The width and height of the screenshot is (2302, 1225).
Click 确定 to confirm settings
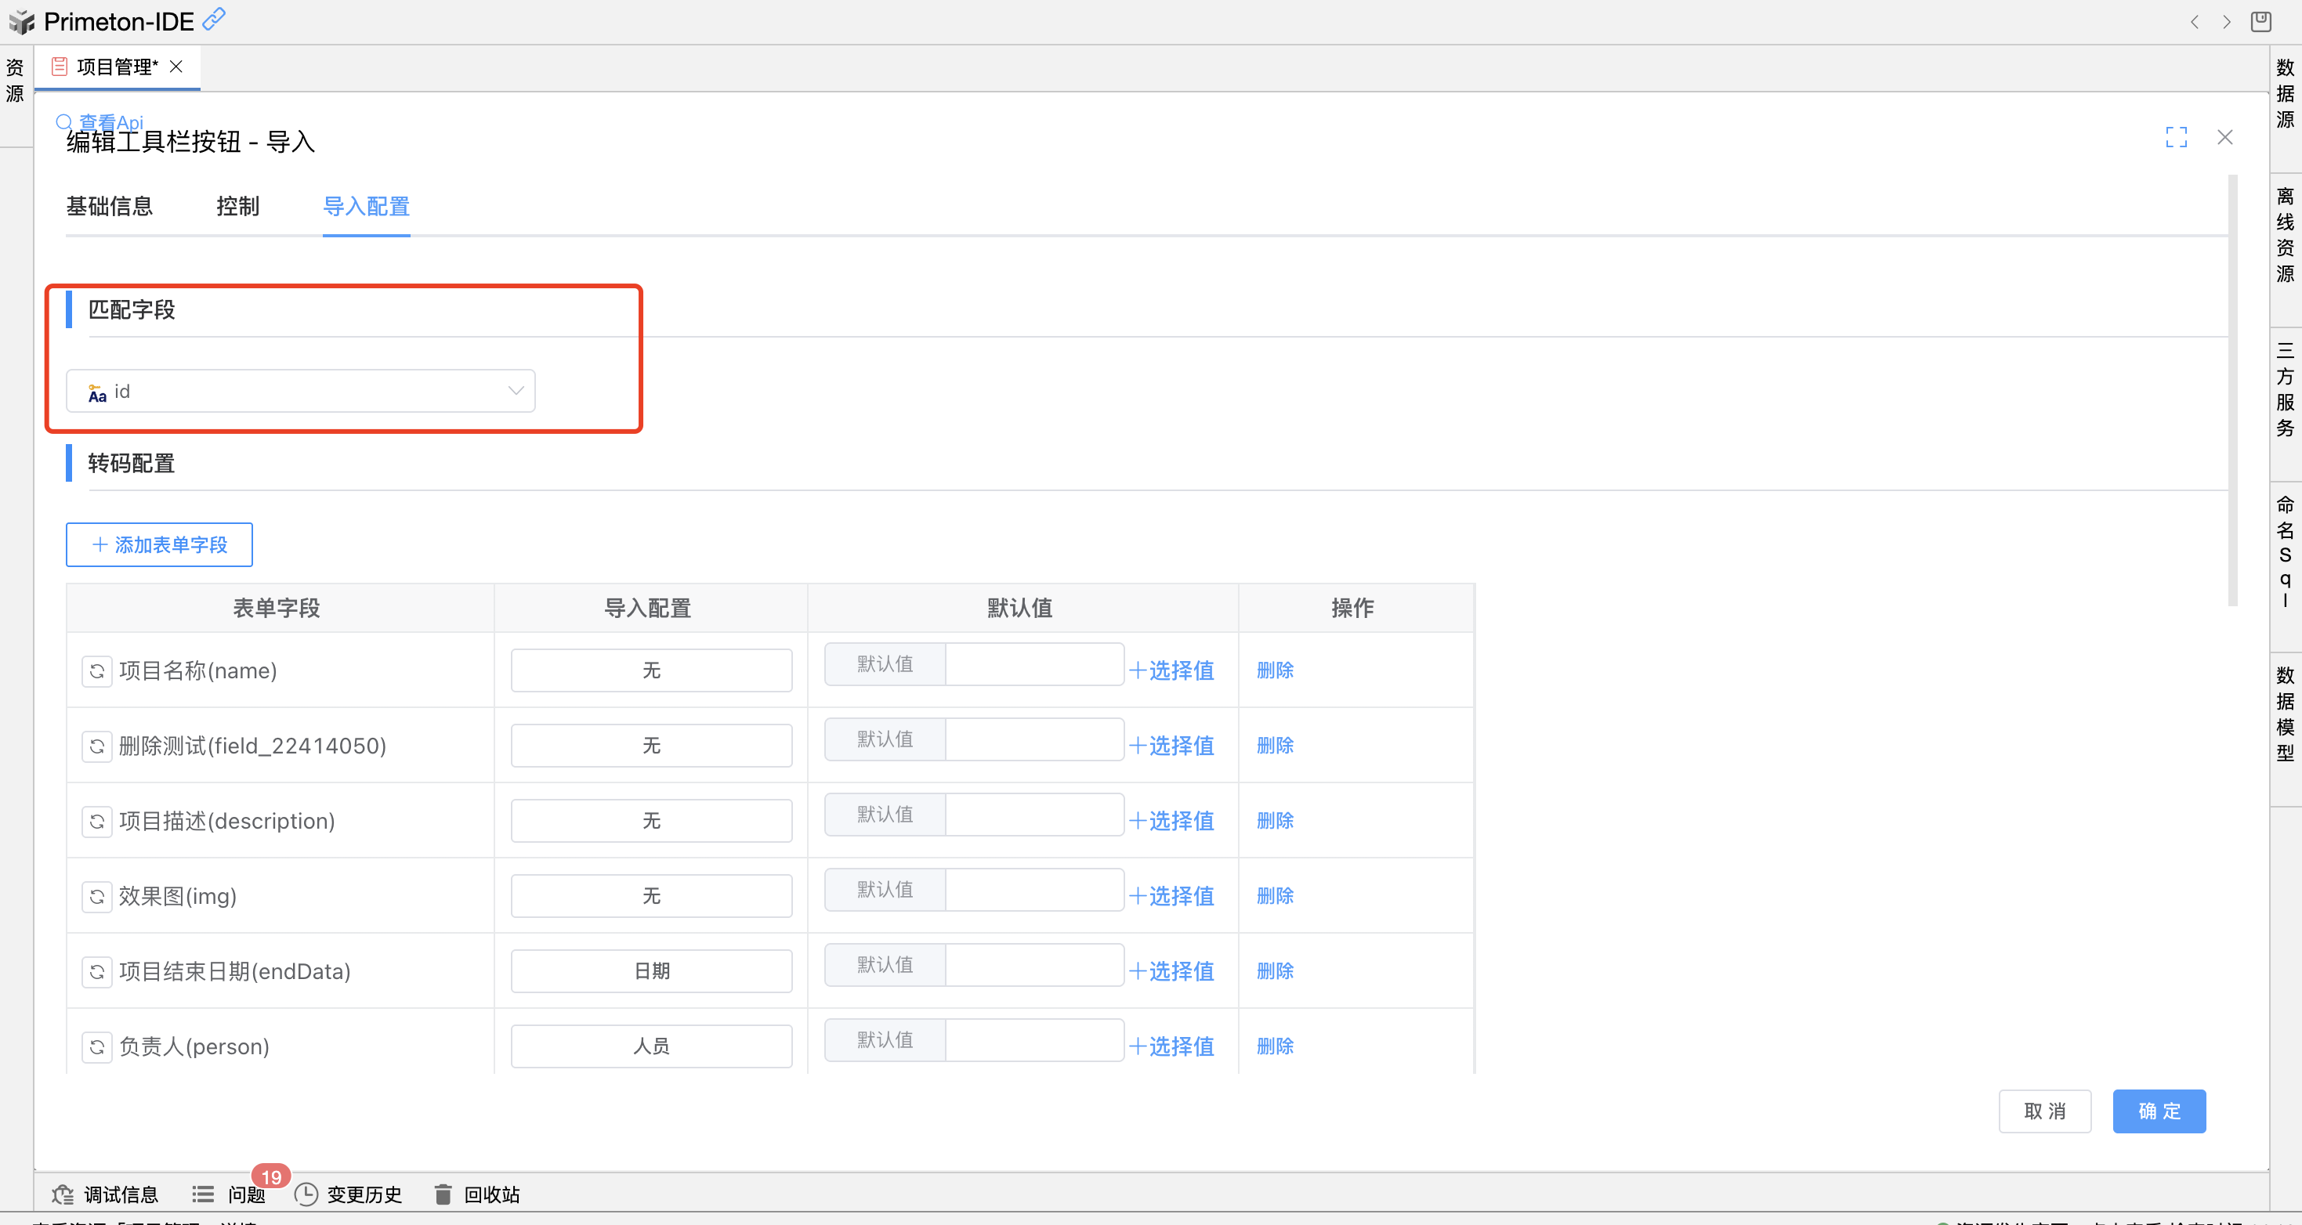(2158, 1111)
